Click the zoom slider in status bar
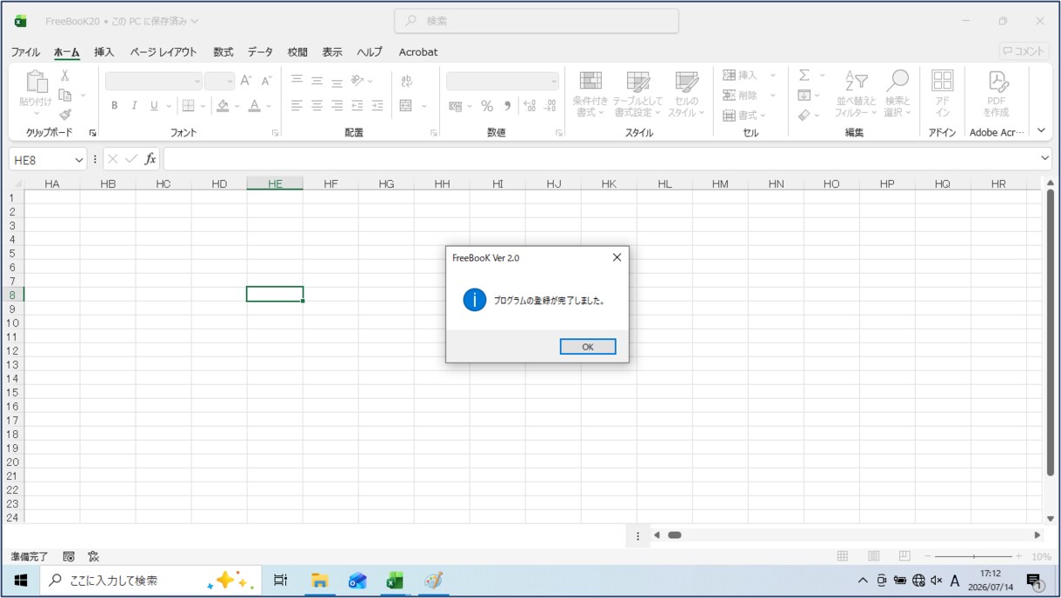The image size is (1061, 598). (974, 556)
